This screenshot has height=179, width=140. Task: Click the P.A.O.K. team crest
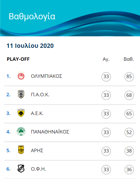[21, 94]
